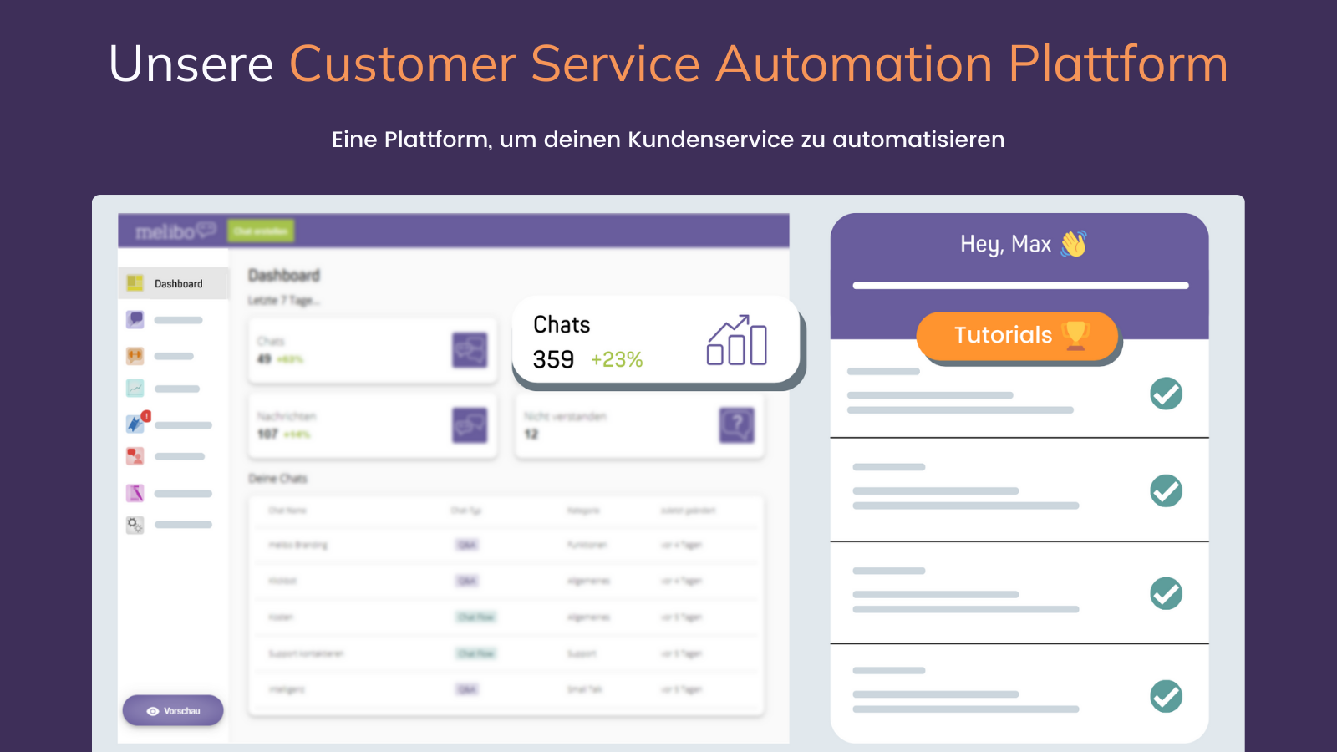Open the Intelligenz row in the chats table

pyautogui.click(x=506, y=689)
